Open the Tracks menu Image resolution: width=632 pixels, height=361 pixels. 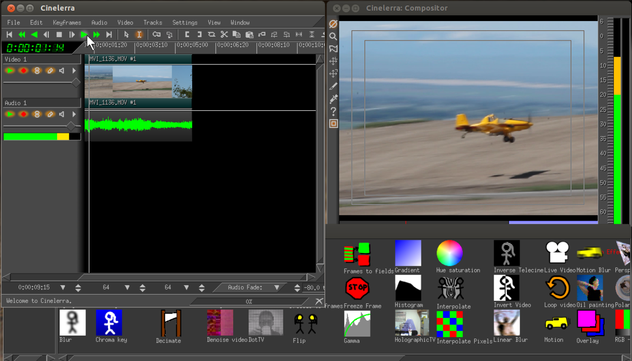pos(153,22)
